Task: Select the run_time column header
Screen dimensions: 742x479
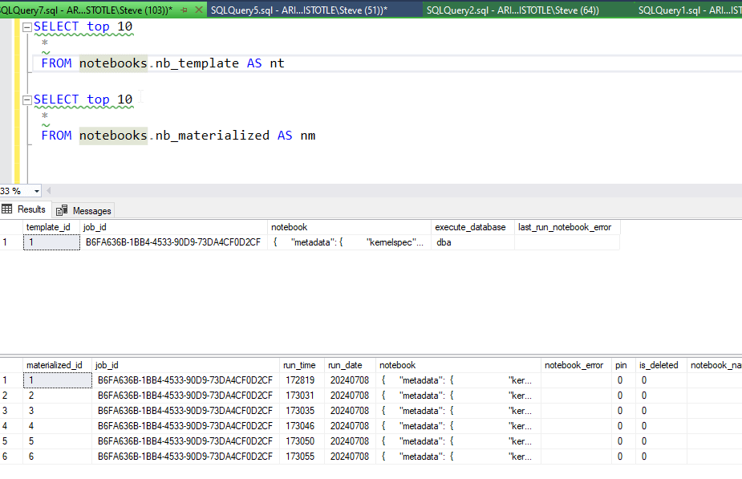Action: pos(302,365)
